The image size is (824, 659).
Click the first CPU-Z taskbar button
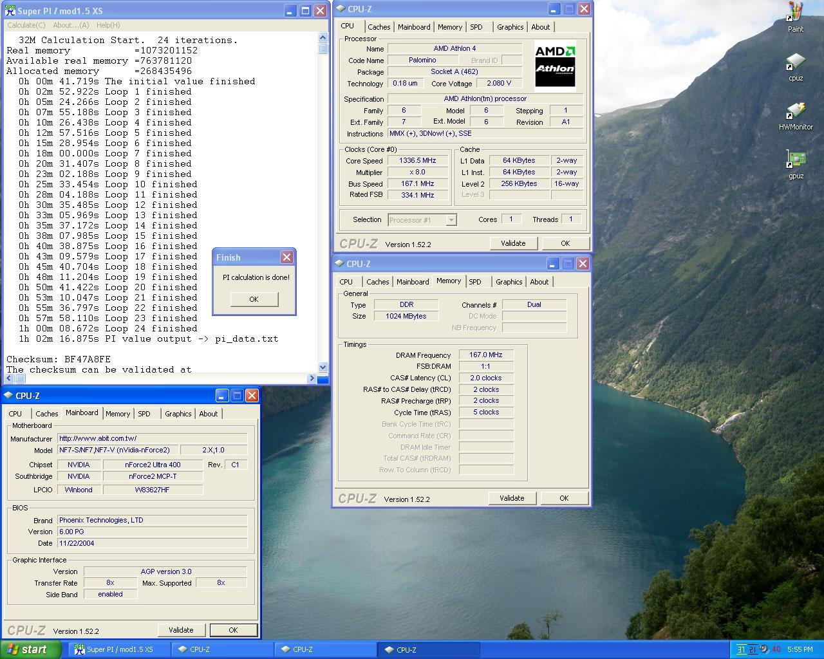(223, 649)
